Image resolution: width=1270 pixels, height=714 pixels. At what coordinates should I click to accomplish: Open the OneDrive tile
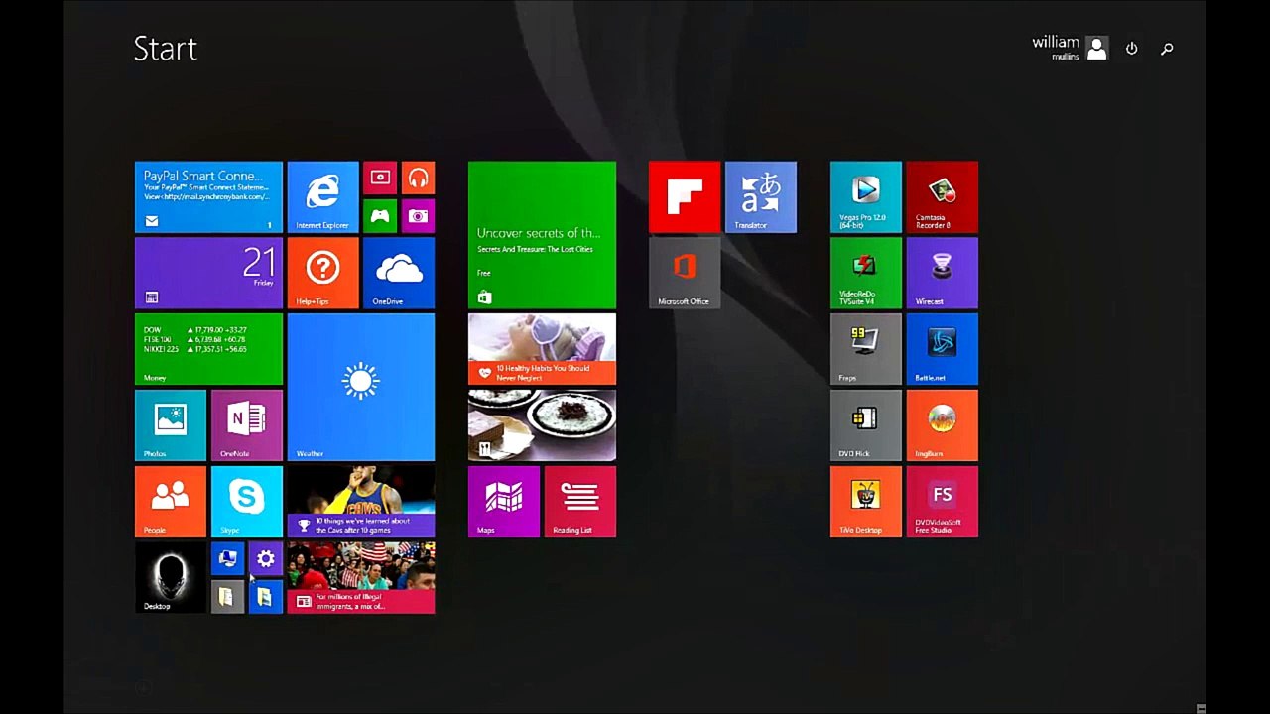399,274
